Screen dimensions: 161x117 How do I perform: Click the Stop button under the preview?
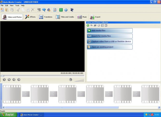pos(9,79)
